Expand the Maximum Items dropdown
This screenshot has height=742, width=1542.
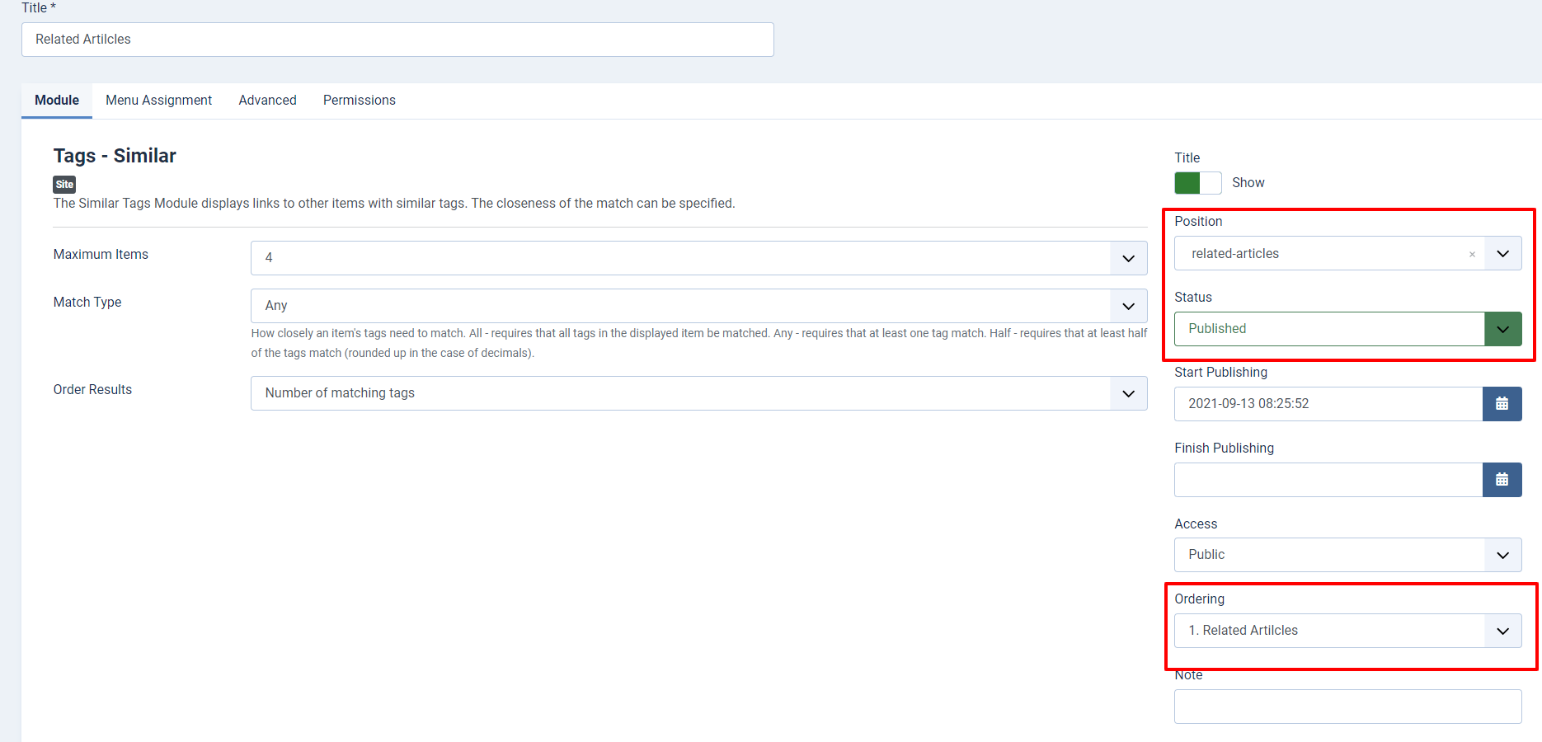698,258
